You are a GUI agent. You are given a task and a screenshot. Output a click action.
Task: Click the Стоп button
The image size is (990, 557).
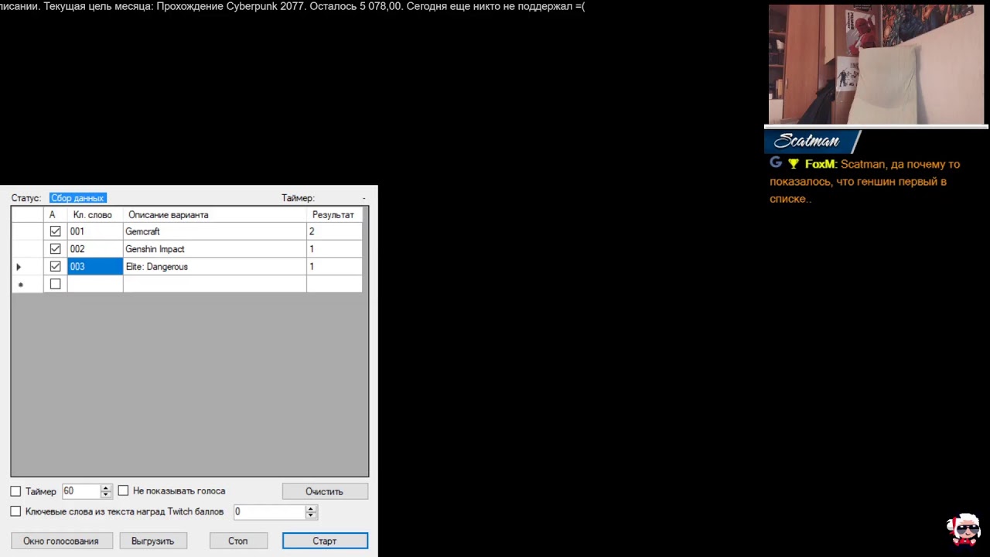(237, 541)
